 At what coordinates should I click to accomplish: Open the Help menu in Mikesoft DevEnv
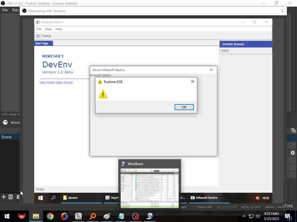click(59, 29)
